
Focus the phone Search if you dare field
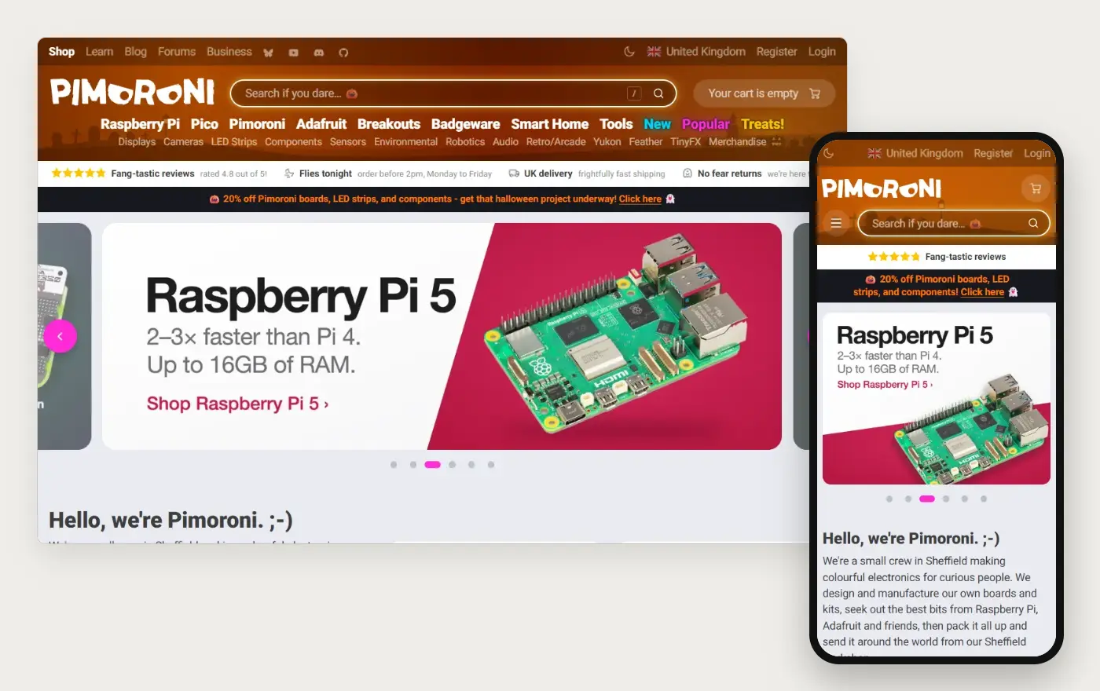(954, 223)
